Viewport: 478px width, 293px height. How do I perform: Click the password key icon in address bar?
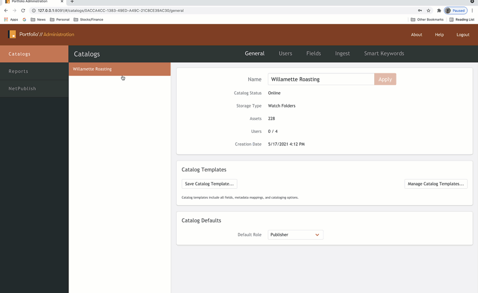(x=420, y=10)
